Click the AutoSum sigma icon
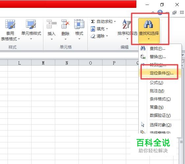 point(93,22)
